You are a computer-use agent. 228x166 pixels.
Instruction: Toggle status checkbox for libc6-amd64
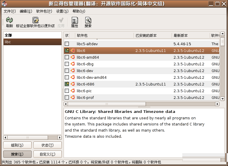(67, 57)
